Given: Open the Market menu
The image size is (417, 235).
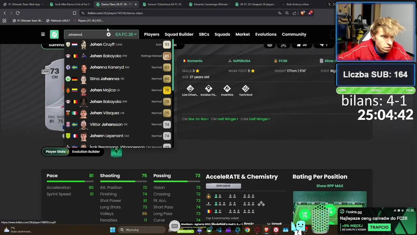Looking at the screenshot, I should pos(243,34).
